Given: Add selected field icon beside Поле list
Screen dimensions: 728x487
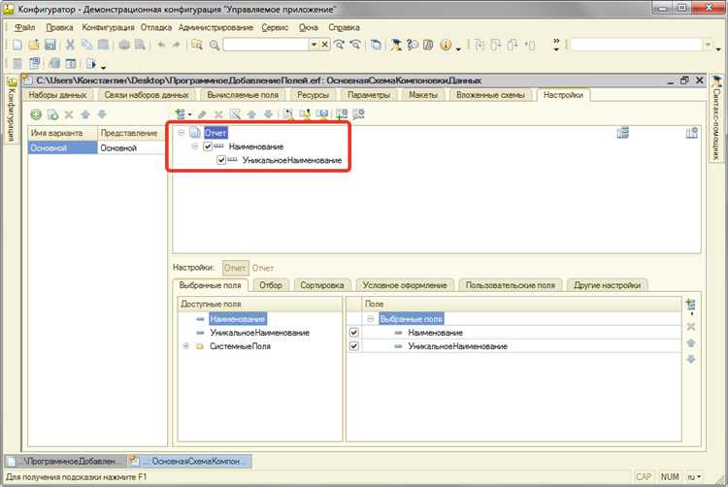Looking at the screenshot, I should 690,306.
